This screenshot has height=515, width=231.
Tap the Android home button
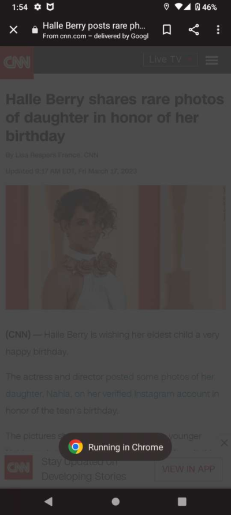115,502
